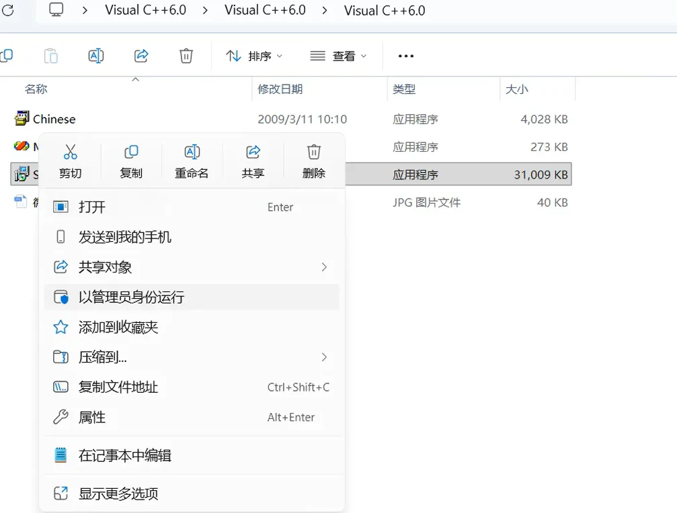
Task: Click chevron after the This PC icon
Action: point(85,10)
